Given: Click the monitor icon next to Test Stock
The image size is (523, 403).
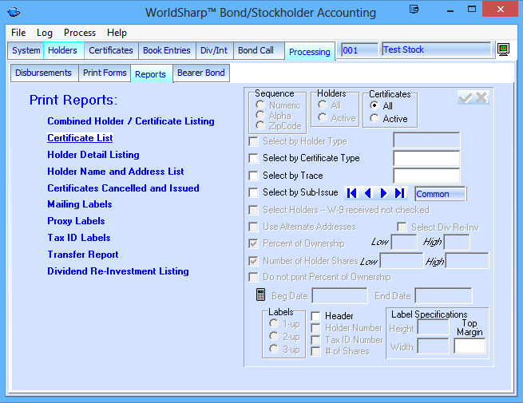Looking at the screenshot, I should pyautogui.click(x=504, y=50).
